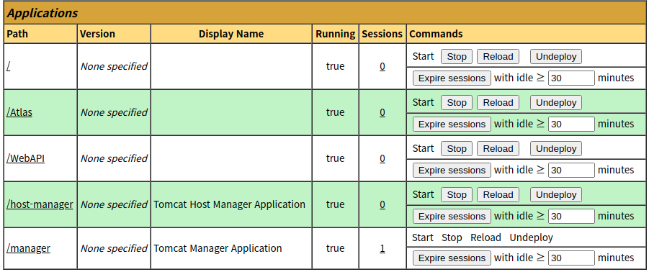
Task: Reload the /WebAPI application
Action: (x=498, y=149)
